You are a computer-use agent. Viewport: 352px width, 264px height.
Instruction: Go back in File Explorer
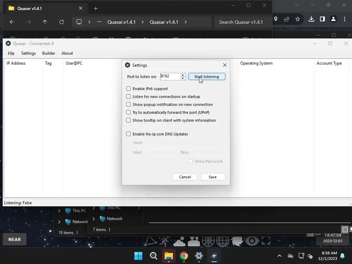(x=12, y=22)
